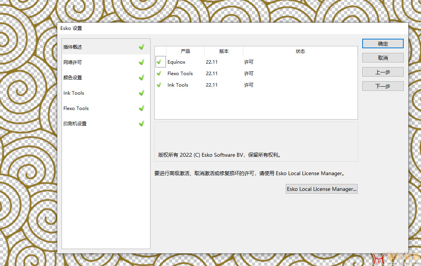Click the advanced activation instruction text
Image resolution: width=421 pixels, height=266 pixels.
pos(249,173)
